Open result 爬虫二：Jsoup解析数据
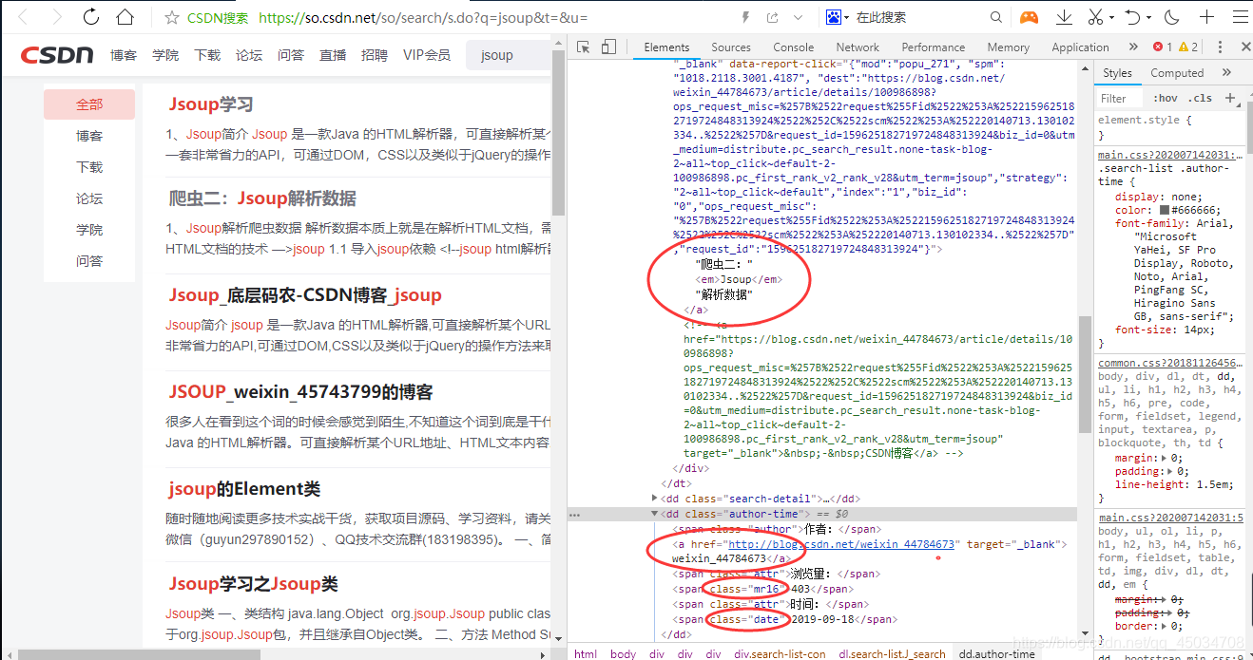 click(x=262, y=198)
